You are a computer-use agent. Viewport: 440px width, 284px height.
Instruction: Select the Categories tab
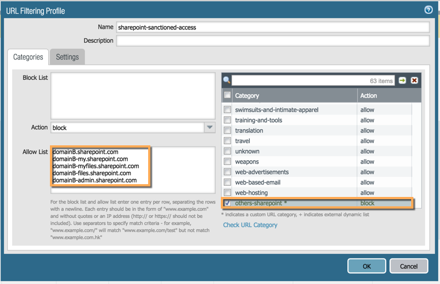coord(28,57)
